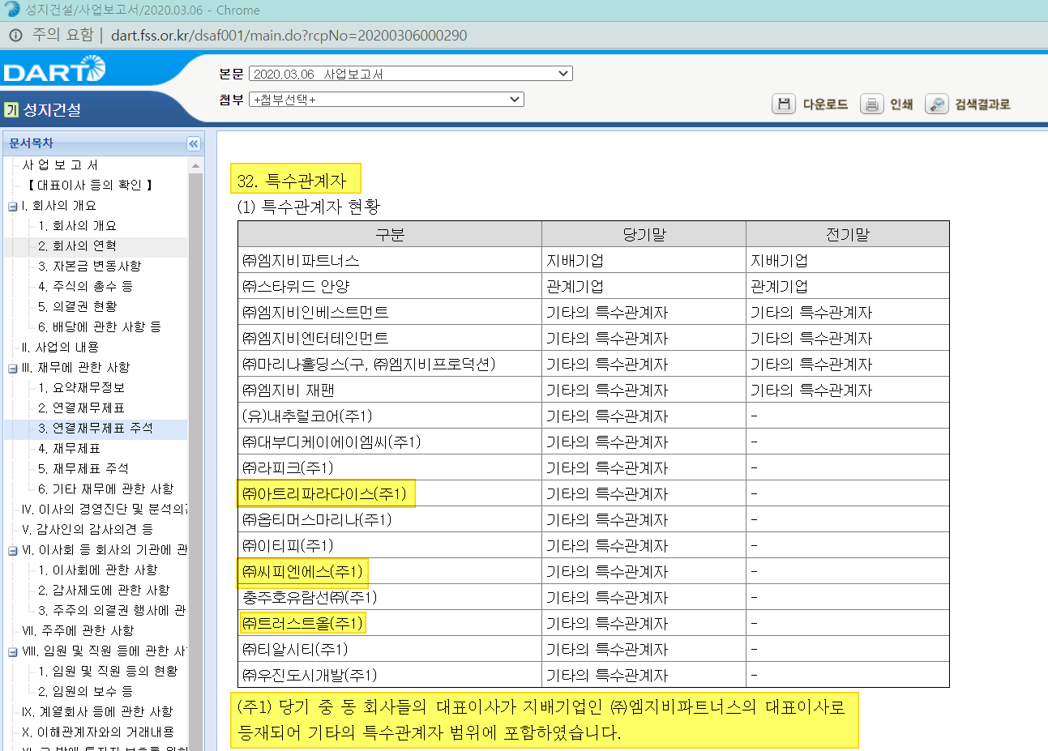Viewport: 1048px width, 751px height.
Task: Click the 전기말 column header
Action: [848, 234]
